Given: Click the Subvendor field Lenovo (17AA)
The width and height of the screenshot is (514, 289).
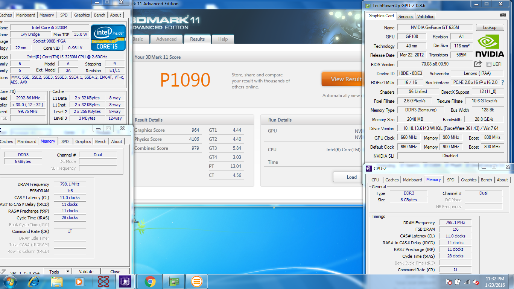Looking at the screenshot, I should (x=477, y=73).
